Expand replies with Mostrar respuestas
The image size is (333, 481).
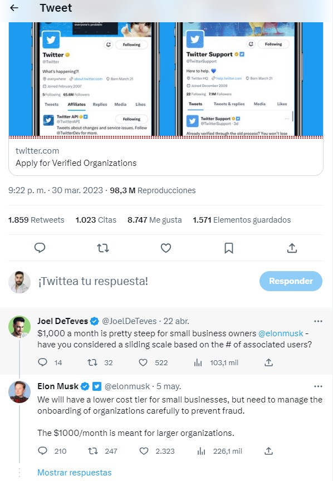[x=74, y=472]
